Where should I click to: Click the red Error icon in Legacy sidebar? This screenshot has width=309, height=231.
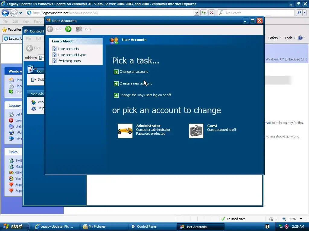coord(11,120)
